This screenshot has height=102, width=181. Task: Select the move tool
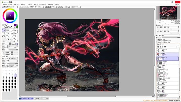tap(3, 27)
